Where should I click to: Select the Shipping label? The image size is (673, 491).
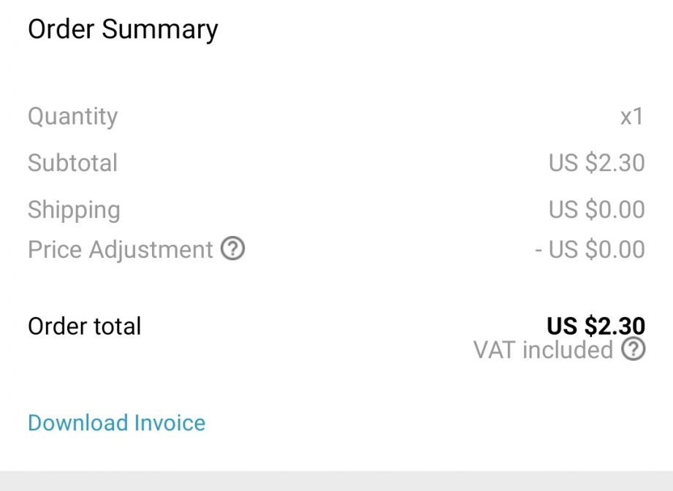74,210
